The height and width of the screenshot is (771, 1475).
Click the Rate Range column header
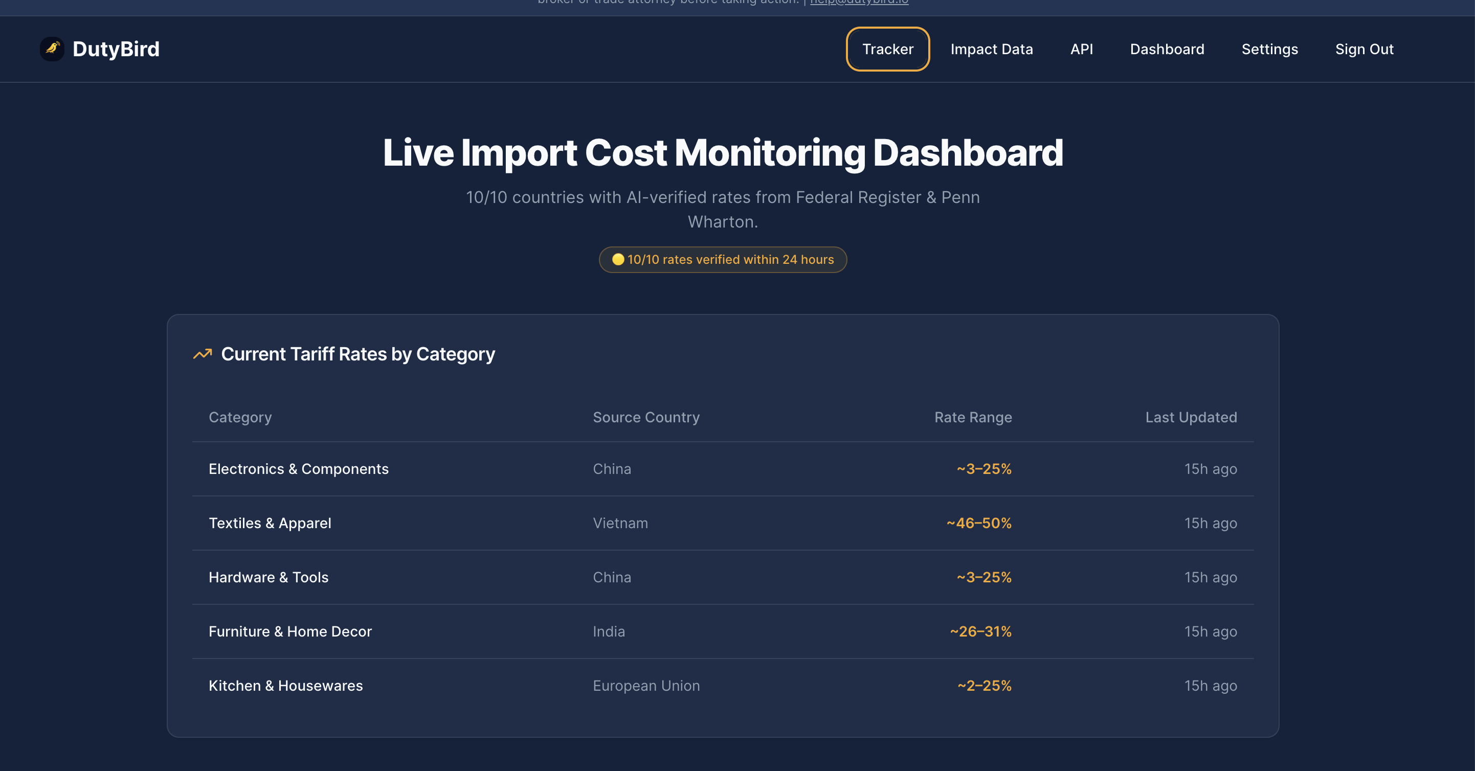point(972,417)
